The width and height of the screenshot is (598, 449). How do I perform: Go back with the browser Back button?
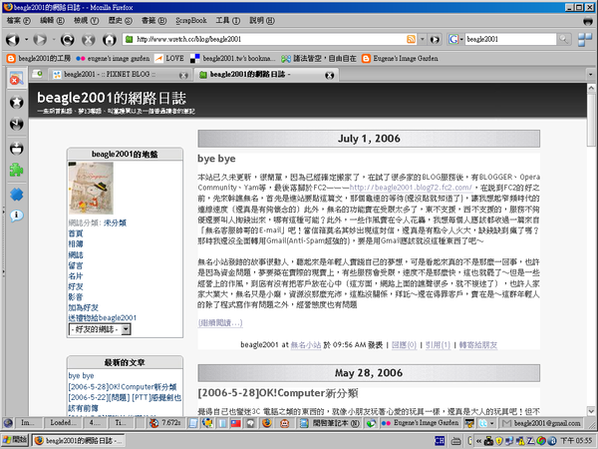pyautogui.click(x=12, y=39)
